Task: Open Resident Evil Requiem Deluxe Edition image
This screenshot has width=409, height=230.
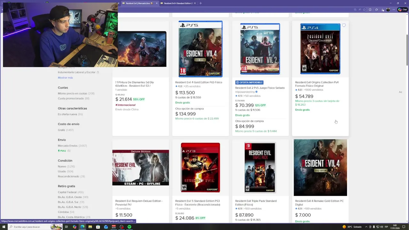Action: [141, 168]
